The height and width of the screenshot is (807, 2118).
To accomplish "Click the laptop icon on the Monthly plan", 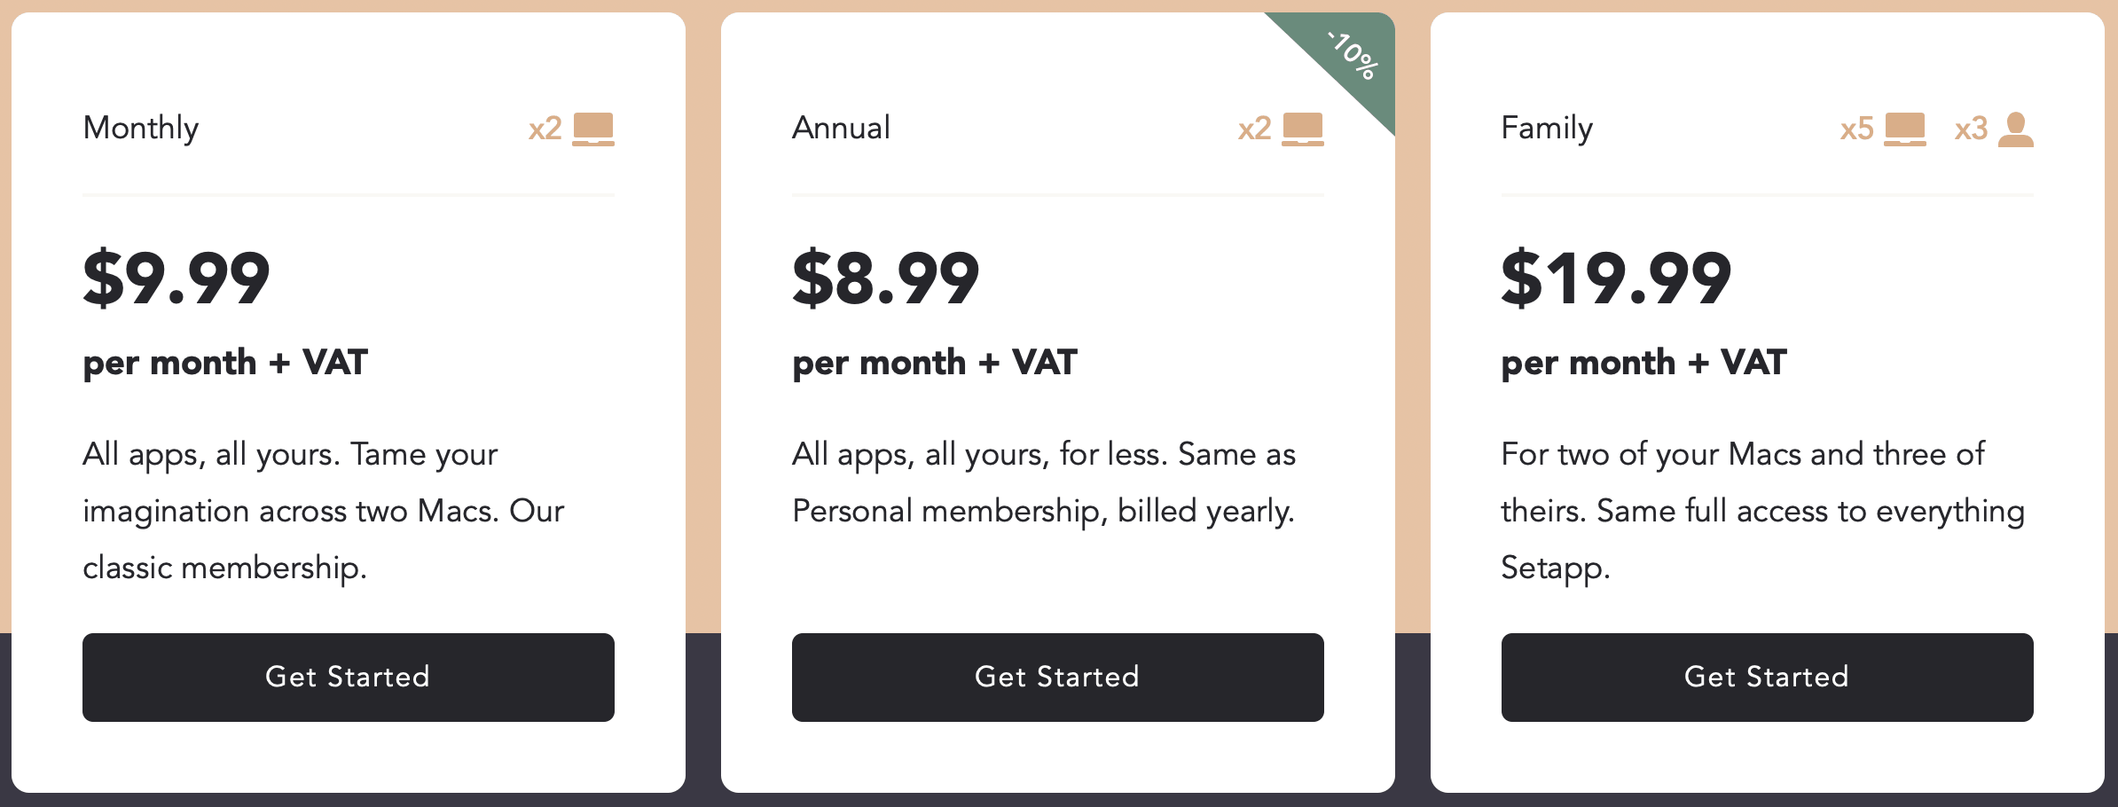I will click(593, 129).
